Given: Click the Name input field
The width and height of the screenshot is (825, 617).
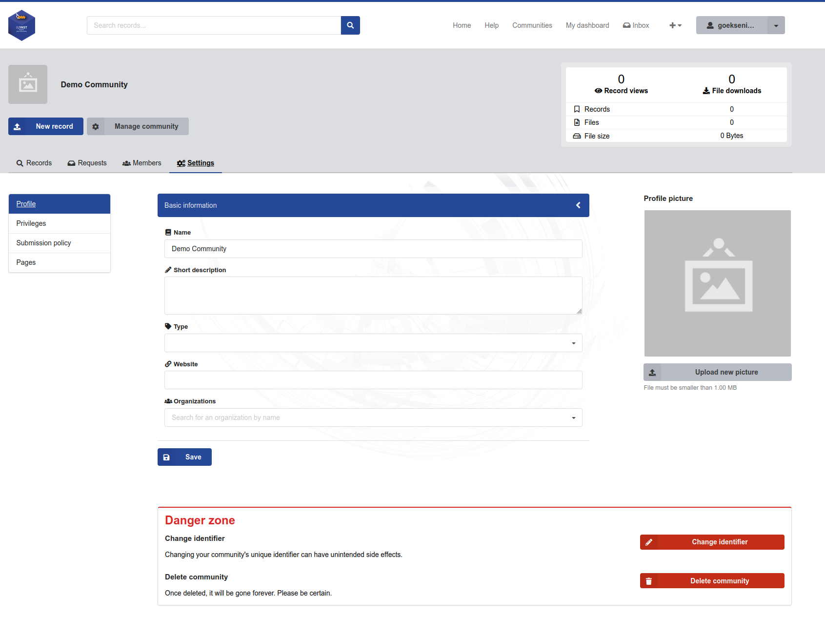Looking at the screenshot, I should click(x=373, y=249).
